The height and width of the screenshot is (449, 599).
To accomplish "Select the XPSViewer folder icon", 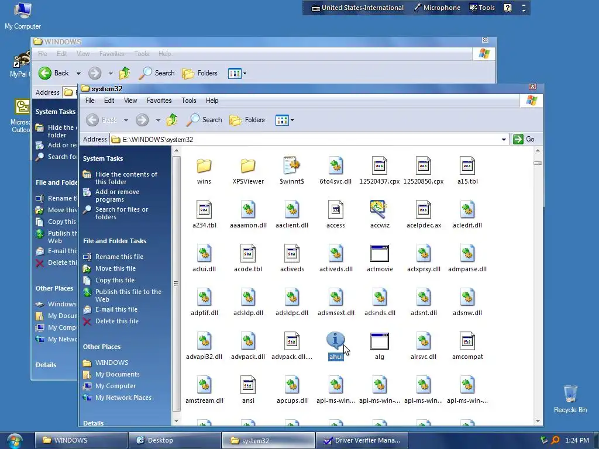I will click(248, 166).
